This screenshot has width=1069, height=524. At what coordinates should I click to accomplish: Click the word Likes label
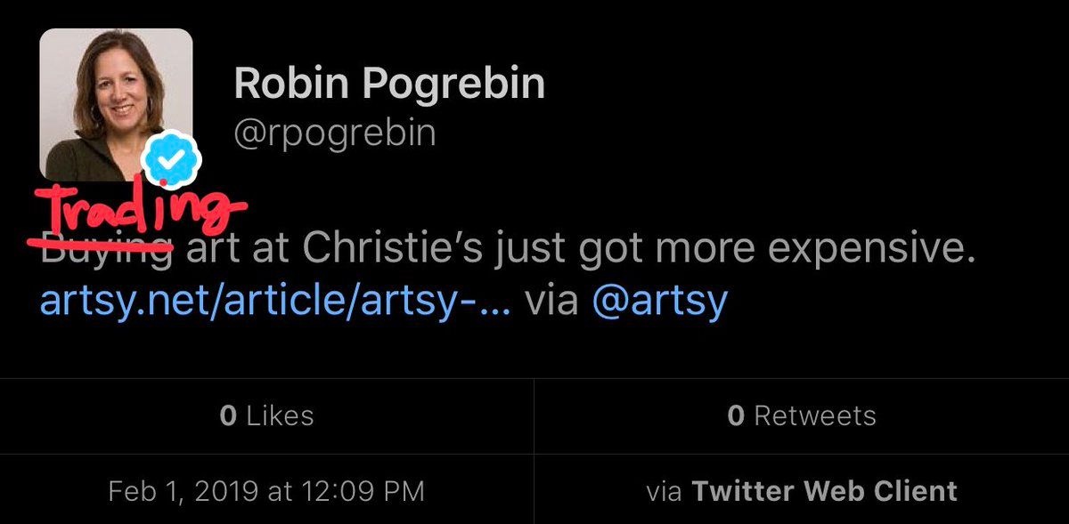coord(280,415)
